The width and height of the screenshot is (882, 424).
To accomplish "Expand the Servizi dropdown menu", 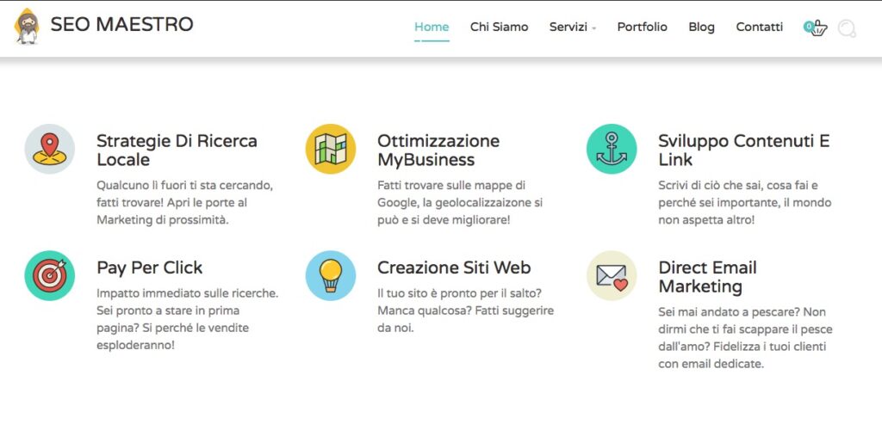I will [x=573, y=28].
